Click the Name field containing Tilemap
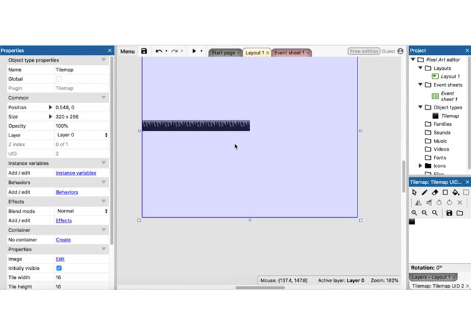471x334 pixels. [x=81, y=70]
